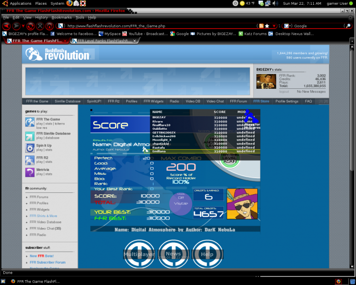Click Try This Level Again button
Screen dimensions: 356x285
click(x=230, y=158)
